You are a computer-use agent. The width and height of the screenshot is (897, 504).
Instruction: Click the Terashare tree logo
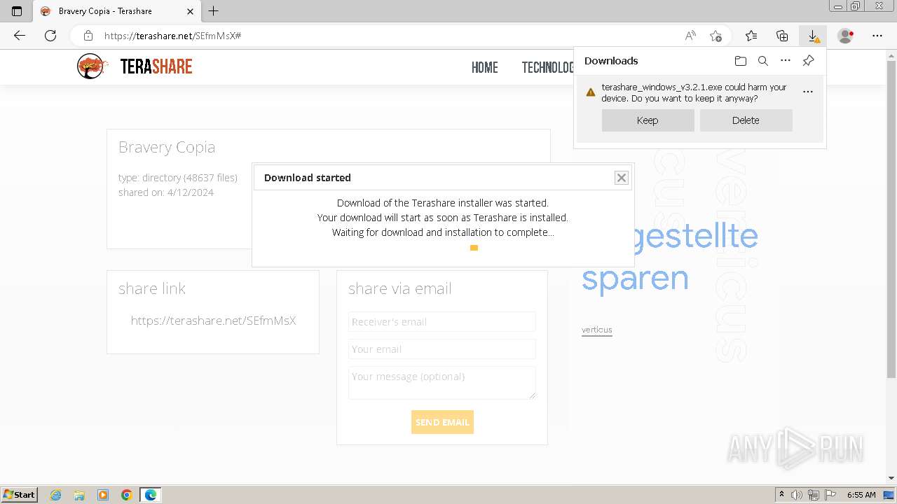coord(92,66)
